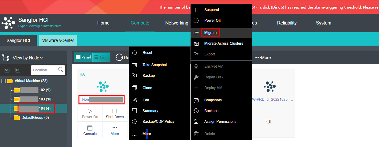Click the Encrypt VM lock icon

(196, 66)
